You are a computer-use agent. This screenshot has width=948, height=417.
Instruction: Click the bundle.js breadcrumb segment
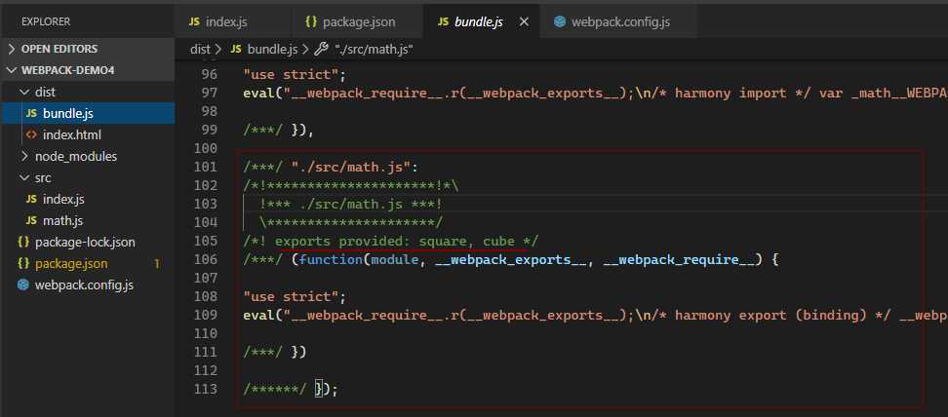tap(272, 50)
